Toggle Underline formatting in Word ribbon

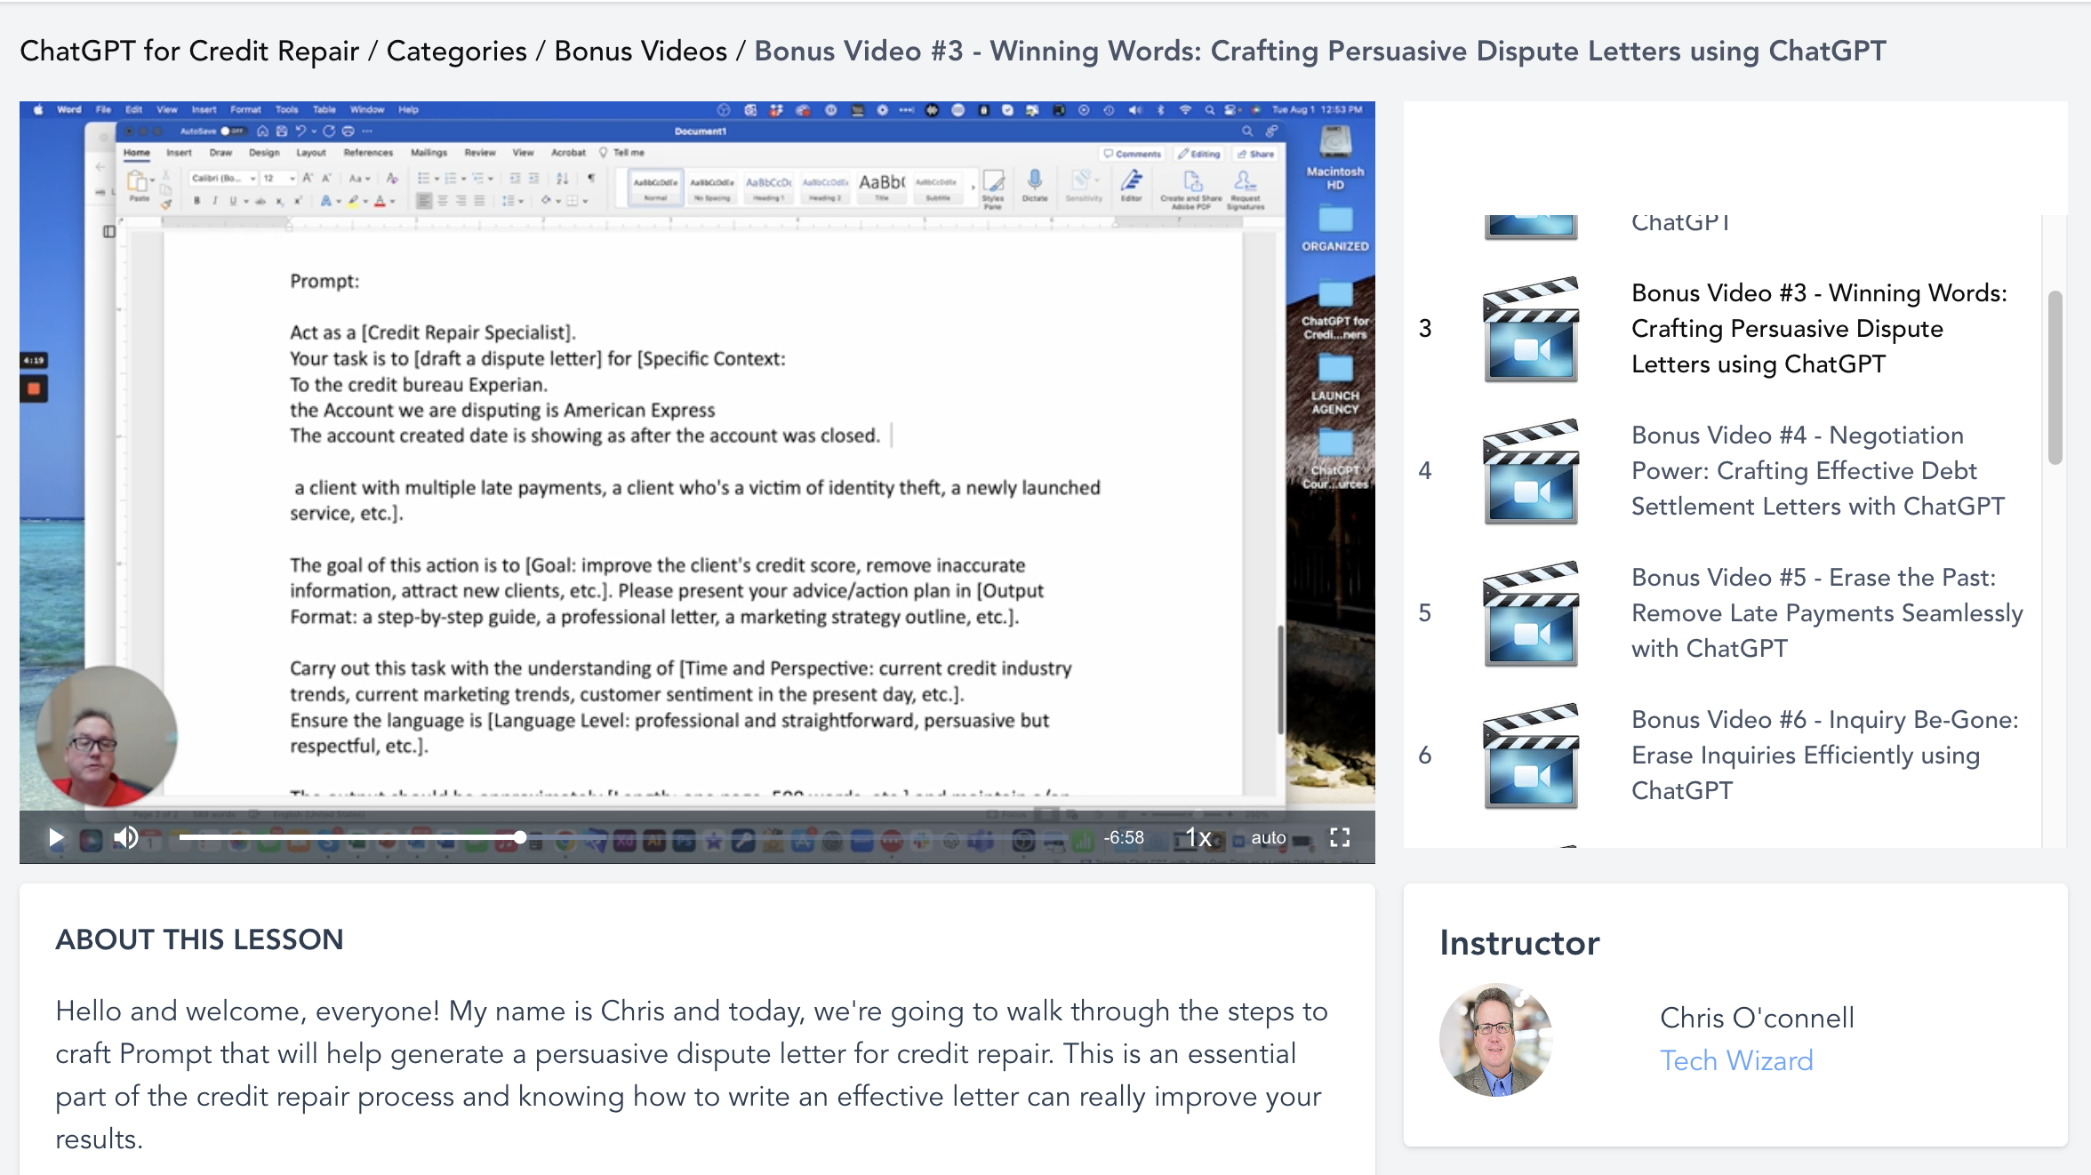[234, 201]
